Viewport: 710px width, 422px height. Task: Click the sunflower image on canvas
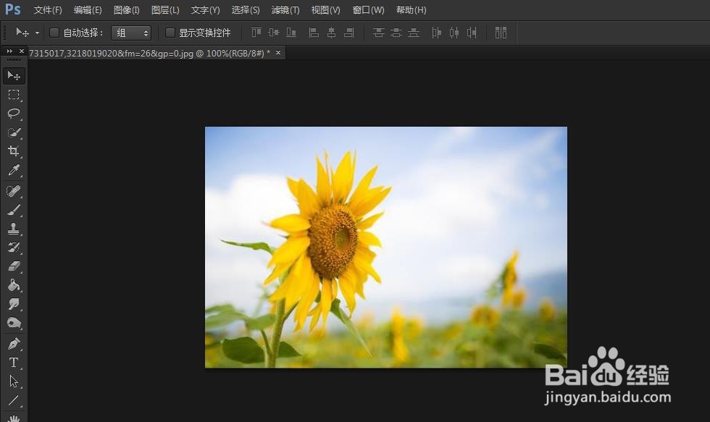[385, 247]
